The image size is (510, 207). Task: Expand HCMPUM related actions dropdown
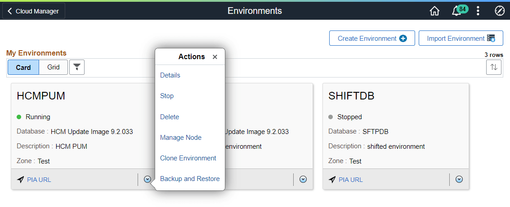(x=148, y=179)
